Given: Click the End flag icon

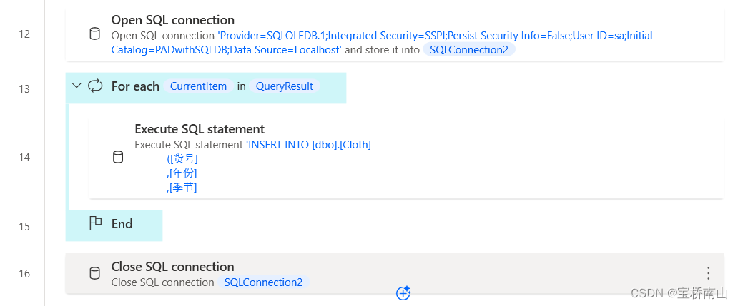Looking at the screenshot, I should pyautogui.click(x=95, y=224).
